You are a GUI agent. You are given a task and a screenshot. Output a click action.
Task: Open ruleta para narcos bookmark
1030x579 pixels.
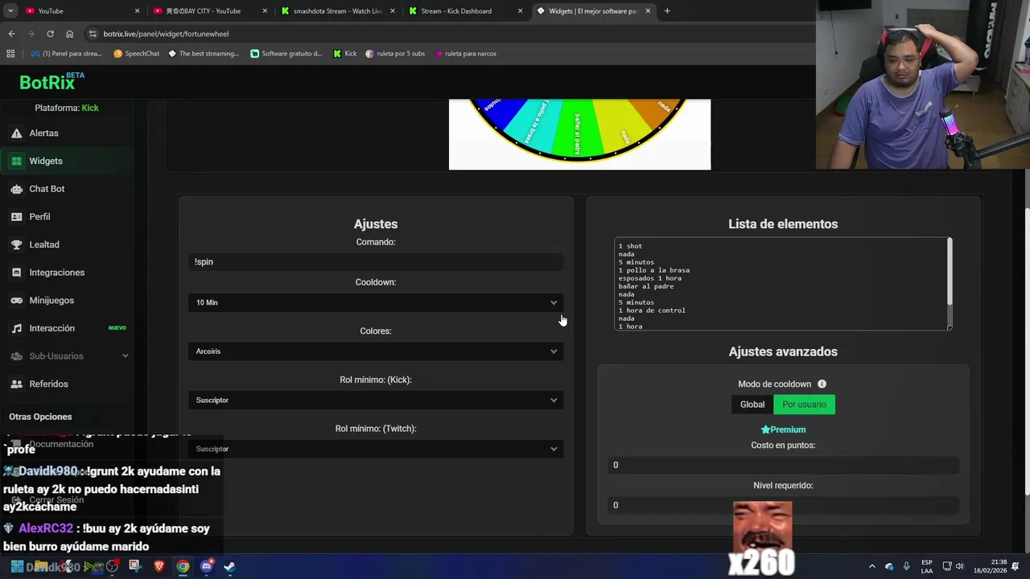(x=465, y=54)
